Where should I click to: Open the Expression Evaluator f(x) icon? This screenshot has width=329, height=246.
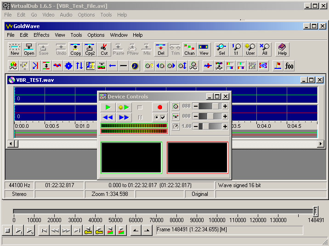[289, 66]
